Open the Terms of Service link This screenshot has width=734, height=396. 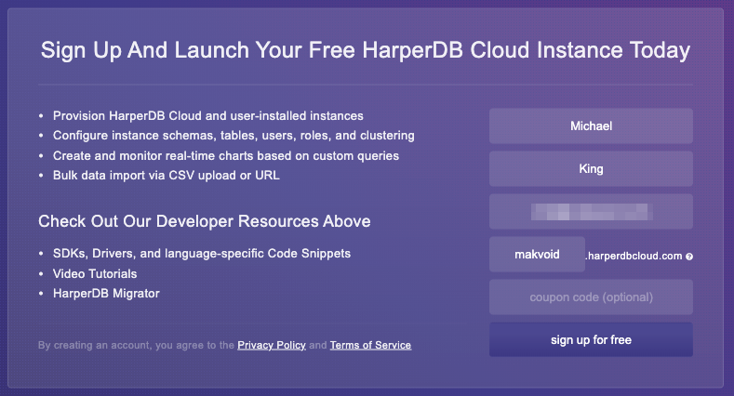coord(370,345)
